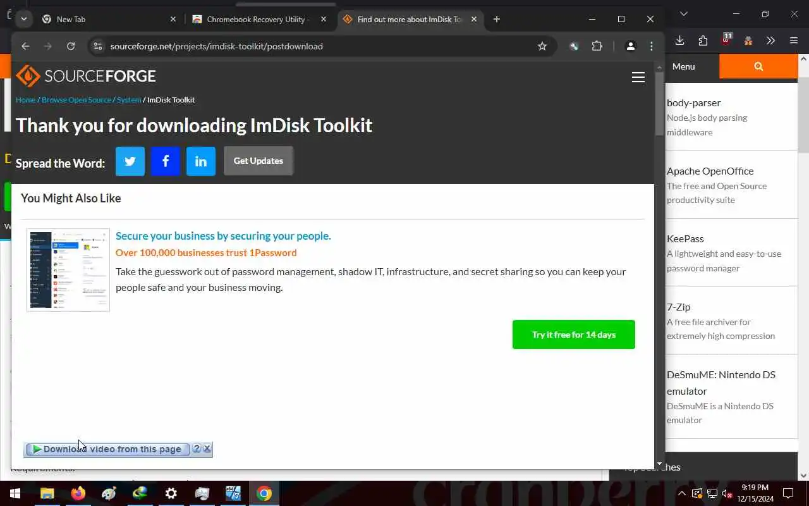This screenshot has height=506, width=809.
Task: Click Download video from this page
Action: [107, 449]
